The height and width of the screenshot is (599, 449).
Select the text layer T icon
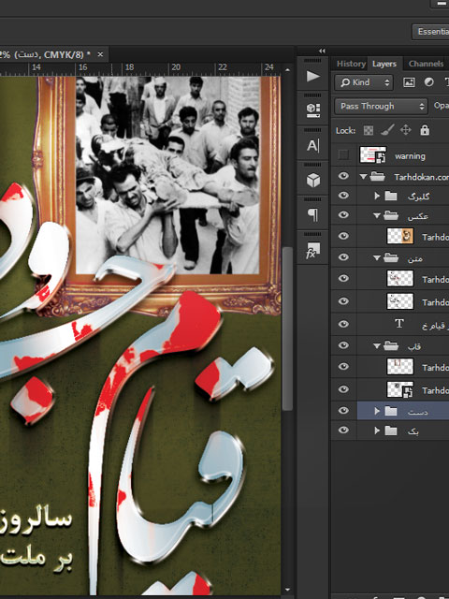point(399,324)
